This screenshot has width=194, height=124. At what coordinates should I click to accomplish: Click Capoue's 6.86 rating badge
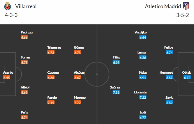point(51,78)
